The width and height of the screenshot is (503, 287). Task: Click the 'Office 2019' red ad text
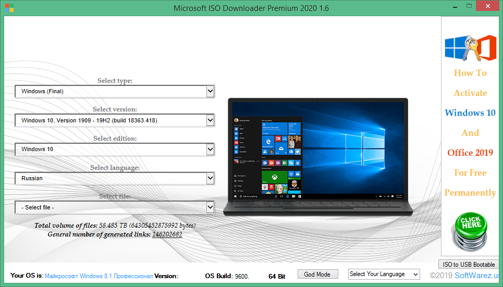click(x=470, y=153)
